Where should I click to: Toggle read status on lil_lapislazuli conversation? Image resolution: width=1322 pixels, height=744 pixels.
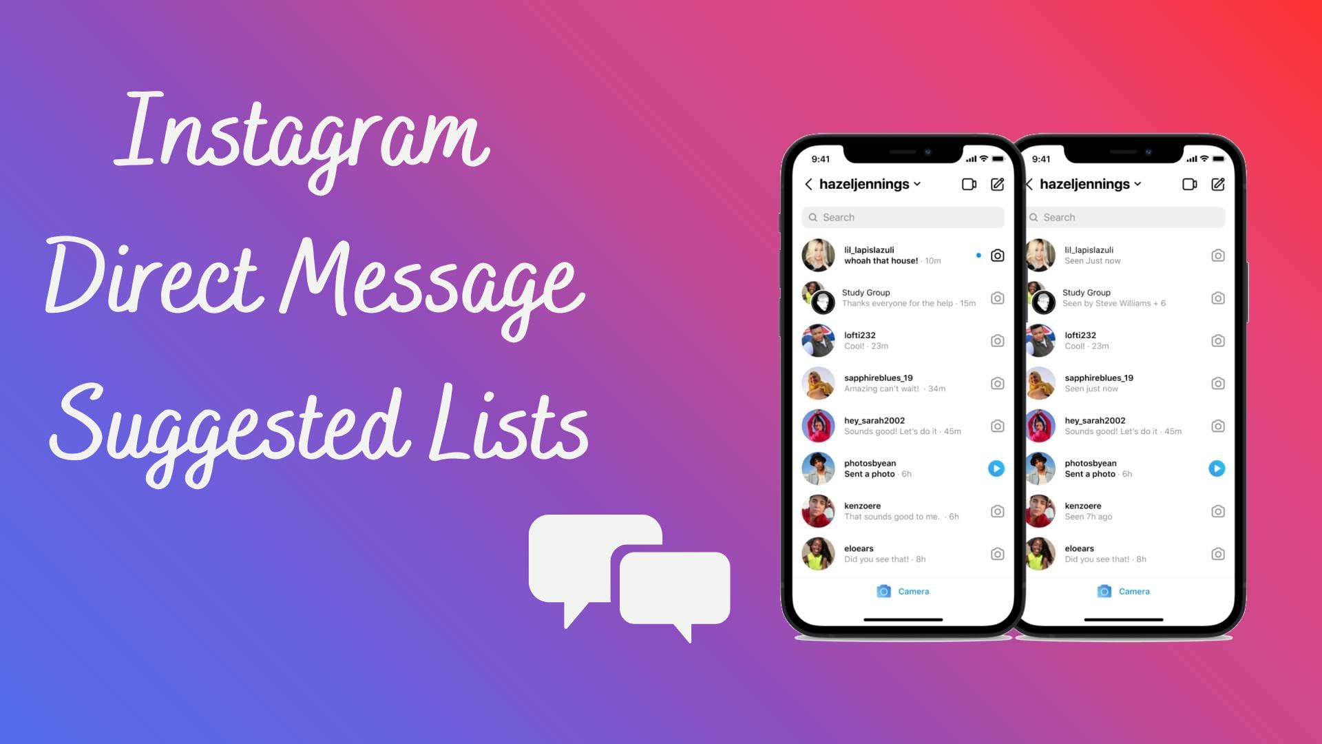point(978,256)
